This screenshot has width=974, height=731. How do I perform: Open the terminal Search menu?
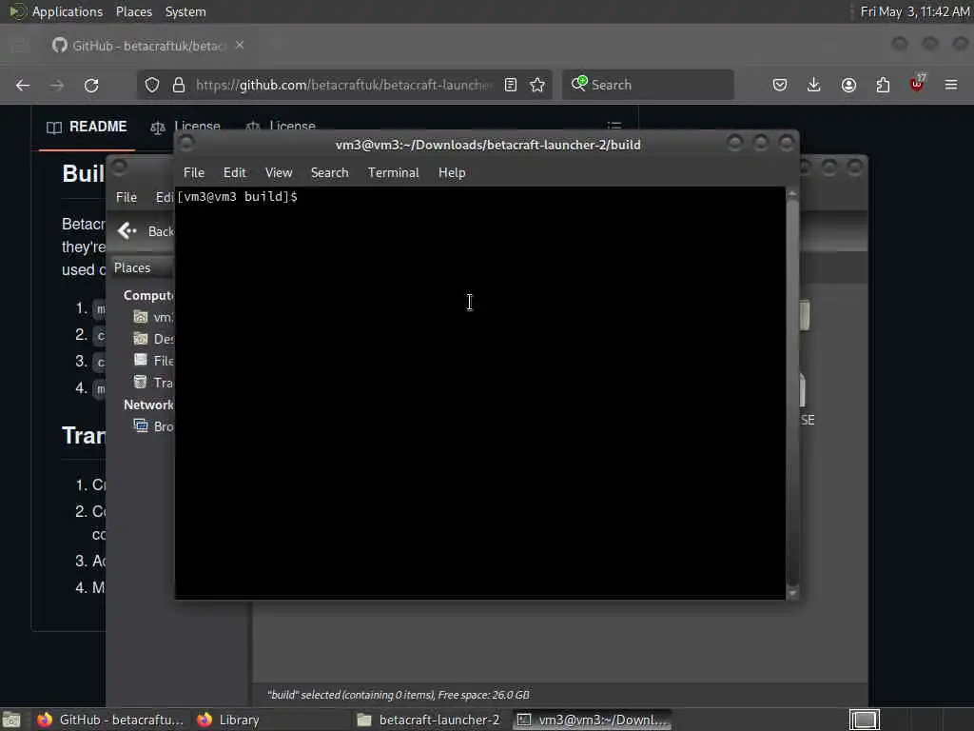tap(330, 173)
